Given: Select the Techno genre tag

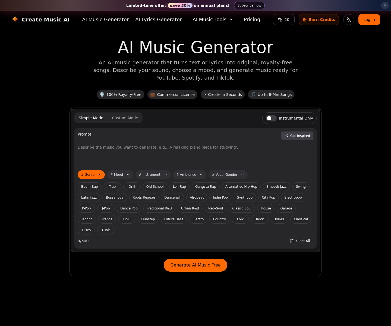Looking at the screenshot, I should pyautogui.click(x=87, y=219).
